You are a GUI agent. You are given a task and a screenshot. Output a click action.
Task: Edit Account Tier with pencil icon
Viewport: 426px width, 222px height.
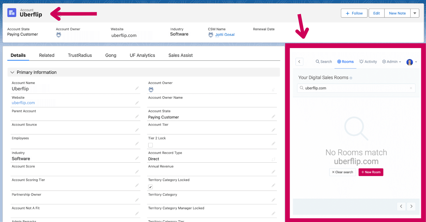coord(273,130)
